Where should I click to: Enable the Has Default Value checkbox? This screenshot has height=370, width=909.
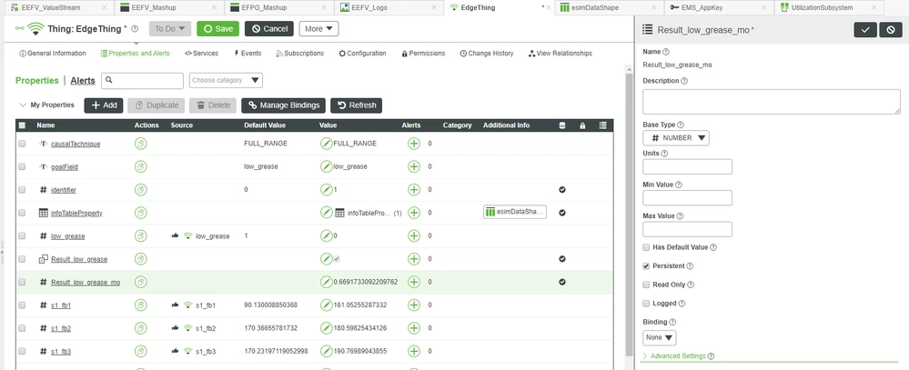click(646, 247)
